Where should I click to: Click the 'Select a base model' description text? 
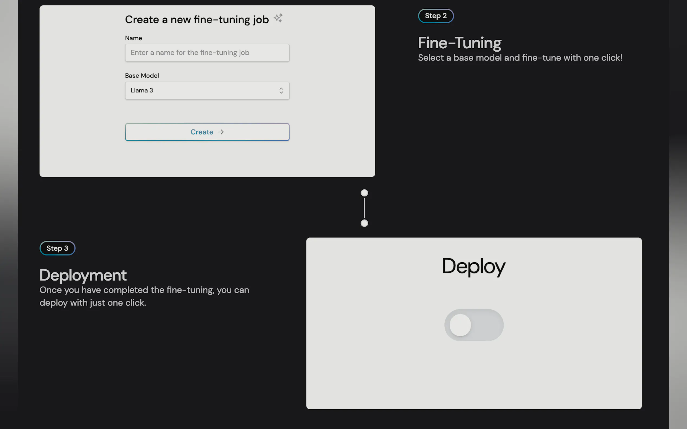pos(520,58)
